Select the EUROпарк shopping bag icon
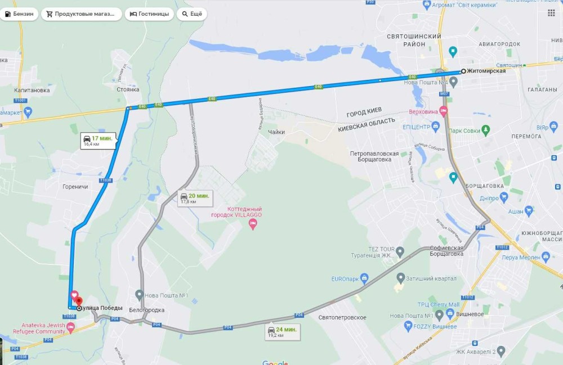Viewport: 563px width, 365px height. click(364, 278)
